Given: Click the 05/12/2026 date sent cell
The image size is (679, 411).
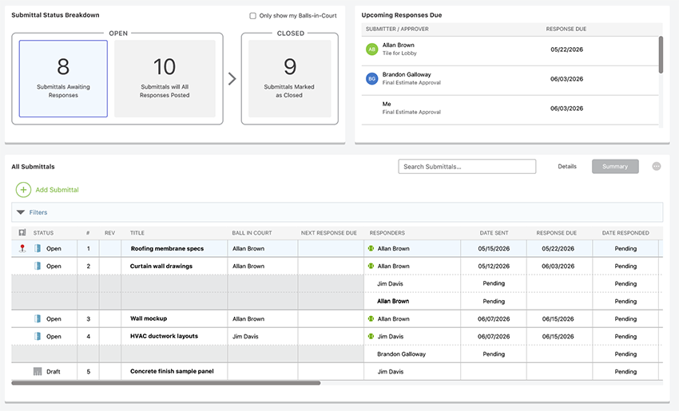Looking at the screenshot, I should tap(494, 266).
